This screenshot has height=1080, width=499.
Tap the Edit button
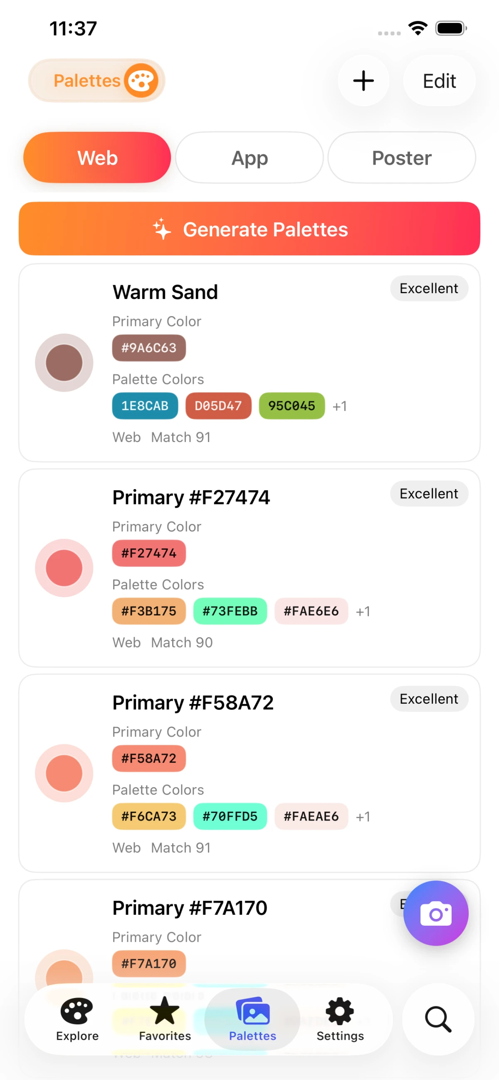439,81
